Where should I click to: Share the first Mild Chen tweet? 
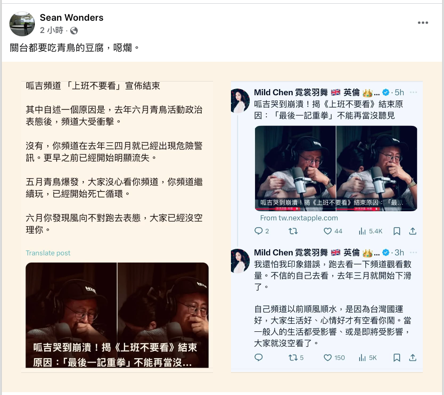(x=412, y=231)
